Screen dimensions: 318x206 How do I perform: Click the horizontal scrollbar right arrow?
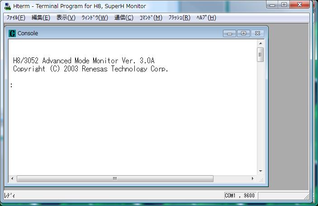point(252,179)
